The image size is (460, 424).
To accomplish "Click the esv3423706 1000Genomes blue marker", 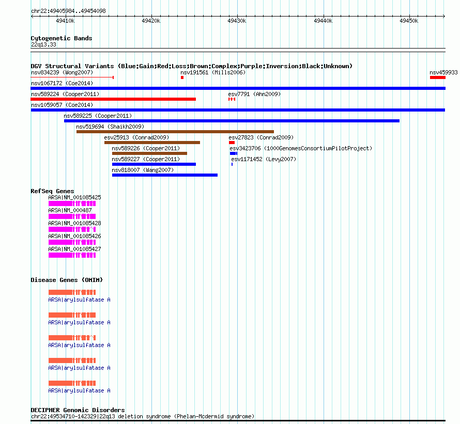I will pos(234,153).
